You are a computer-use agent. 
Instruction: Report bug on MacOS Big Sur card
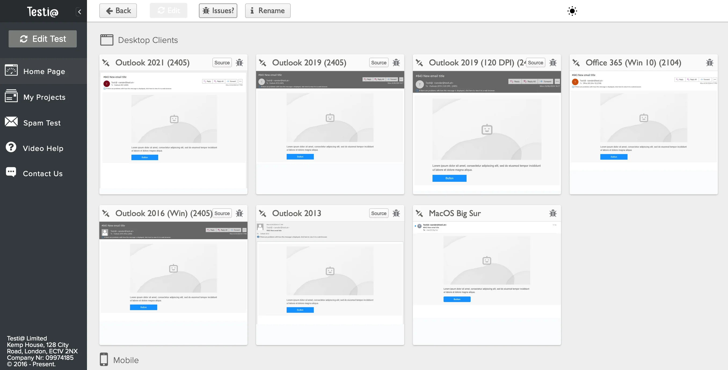553,213
